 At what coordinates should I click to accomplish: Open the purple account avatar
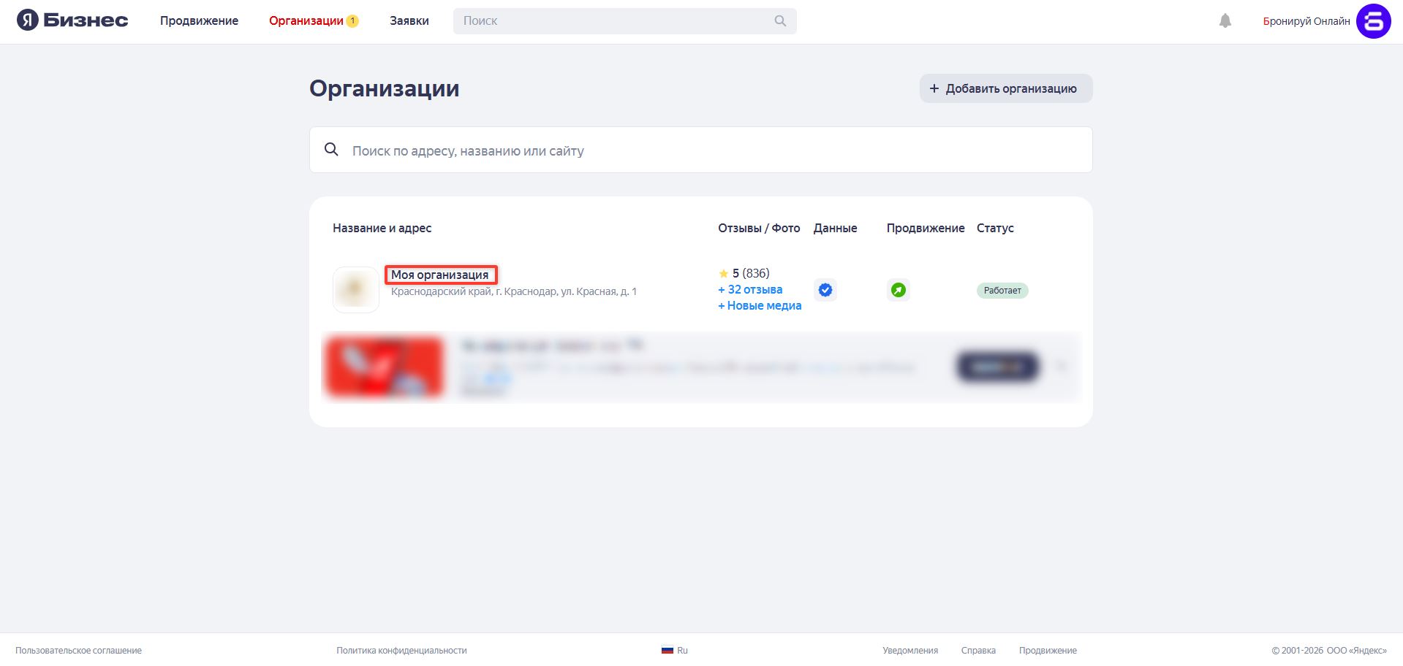[x=1373, y=21]
